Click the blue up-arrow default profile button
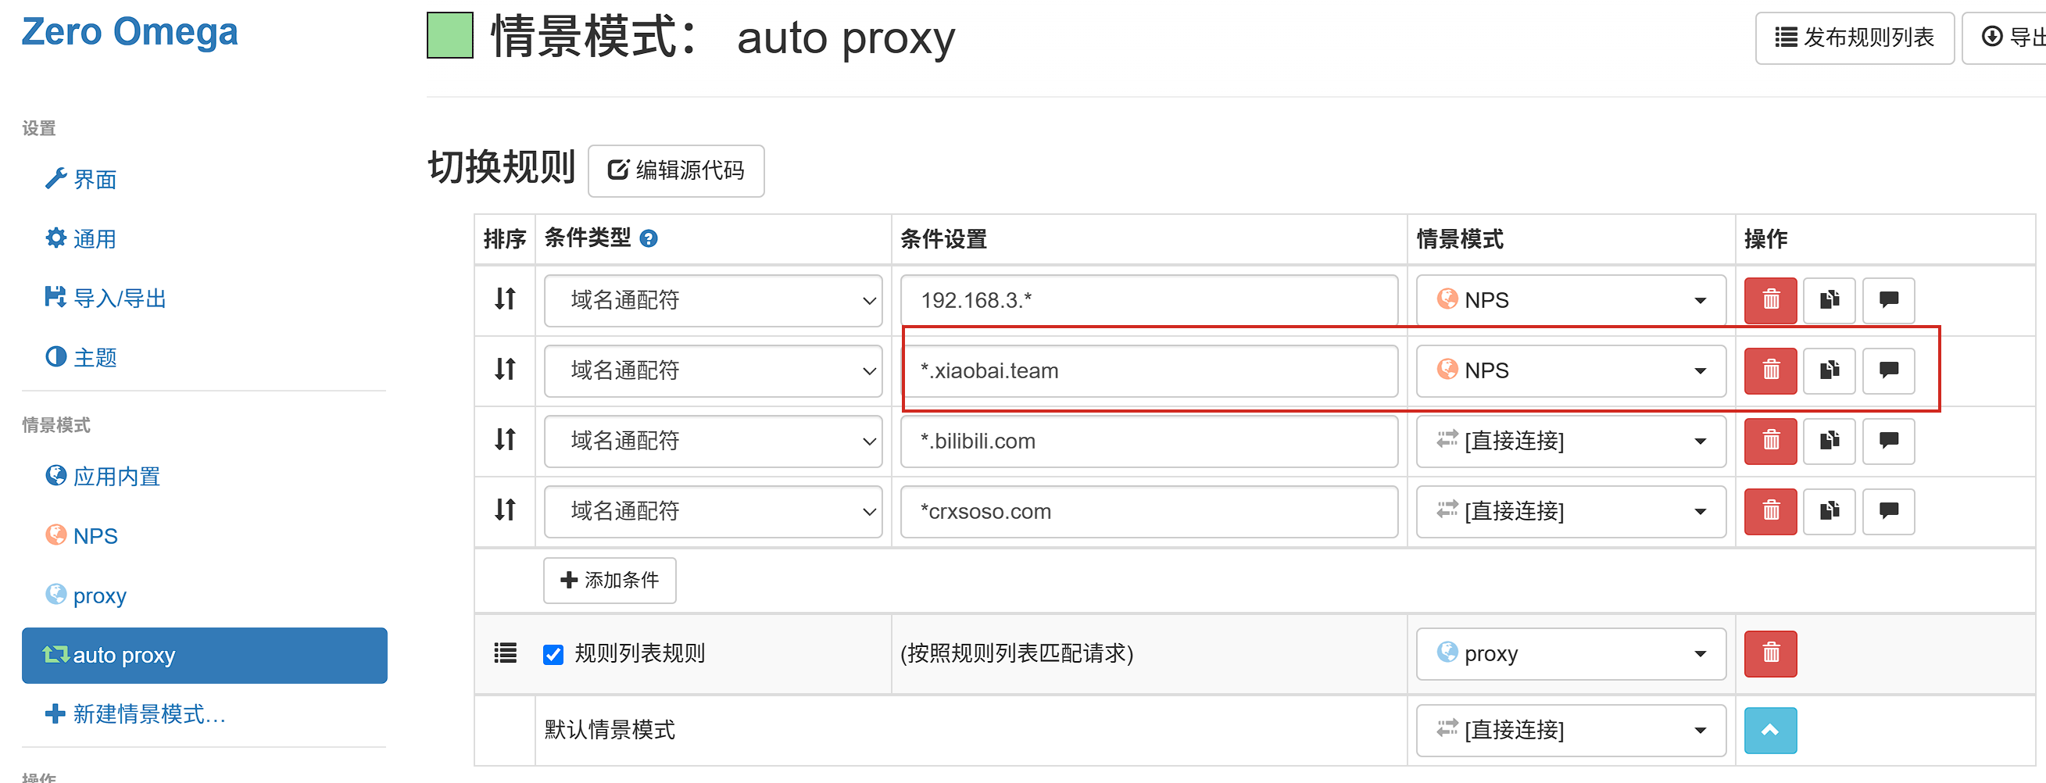Image resolution: width=2046 pixels, height=783 pixels. tap(1769, 730)
